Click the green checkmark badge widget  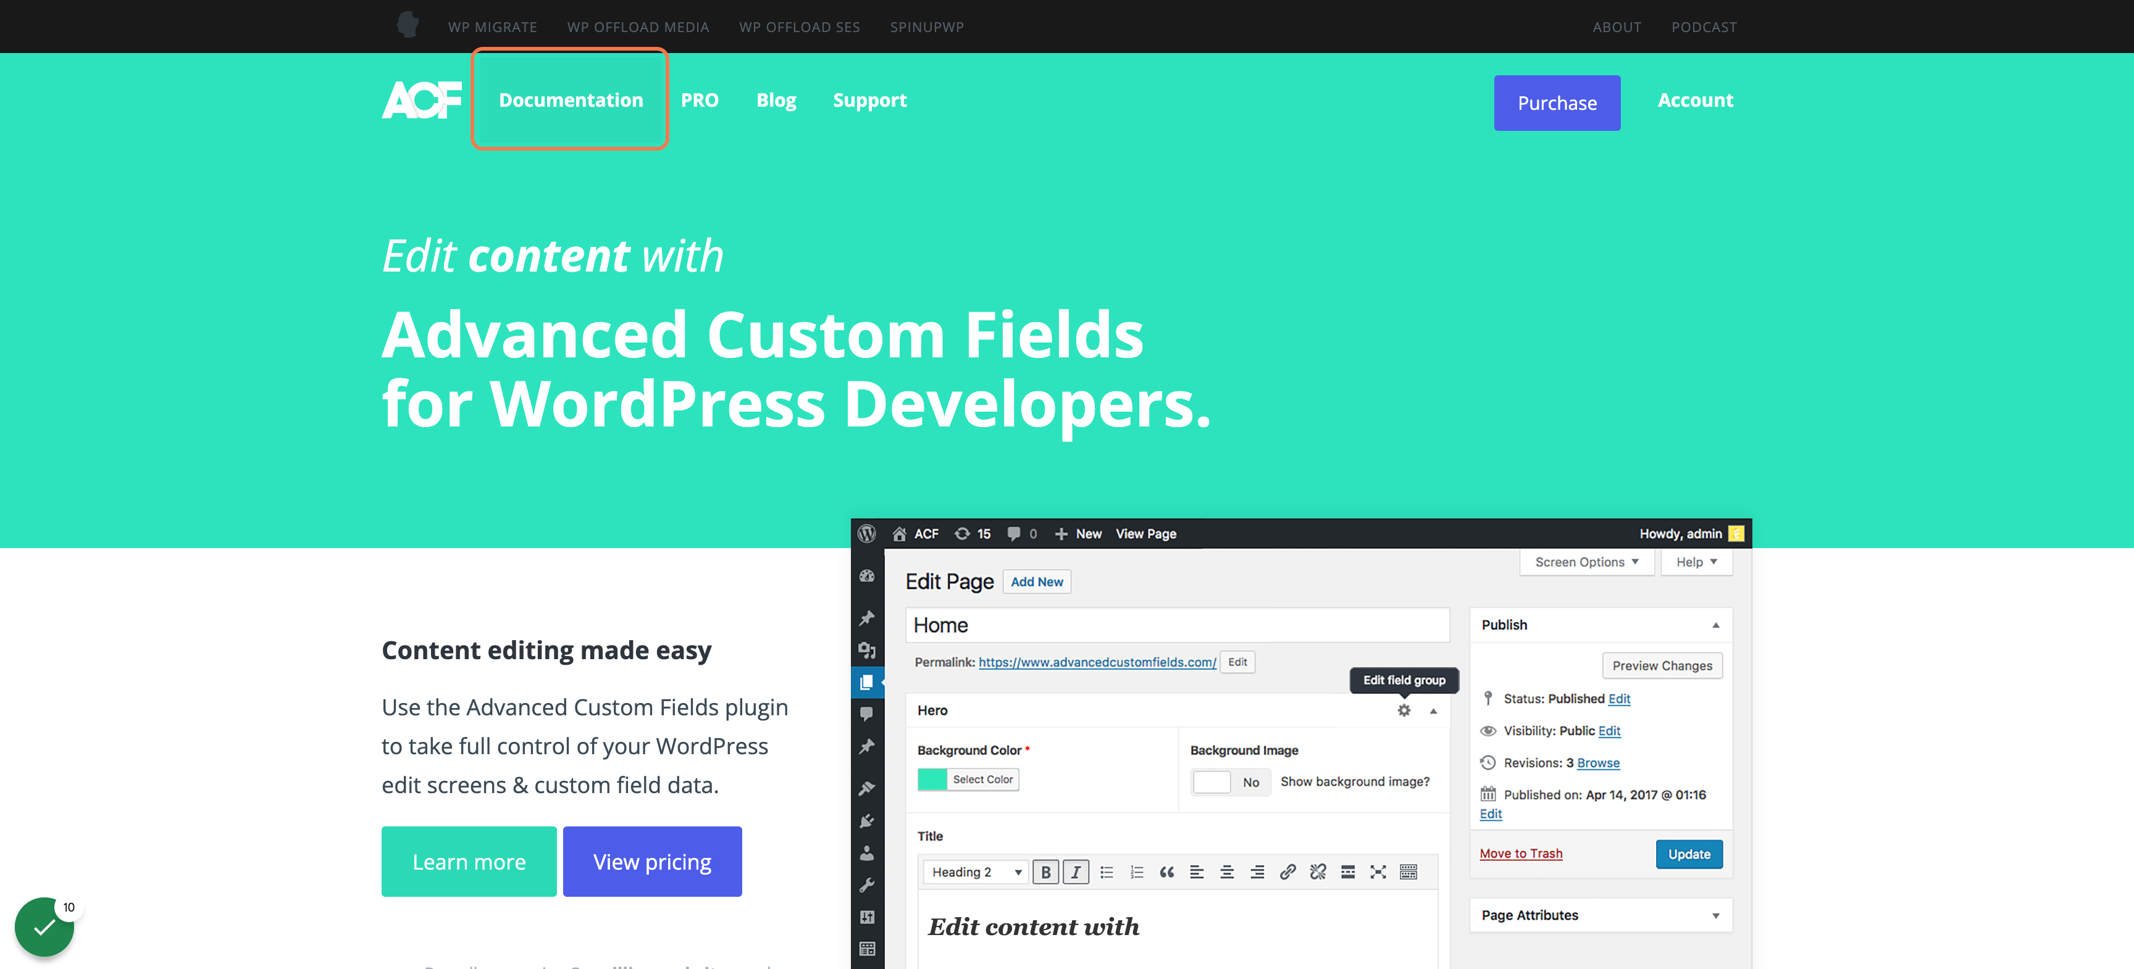click(x=44, y=927)
